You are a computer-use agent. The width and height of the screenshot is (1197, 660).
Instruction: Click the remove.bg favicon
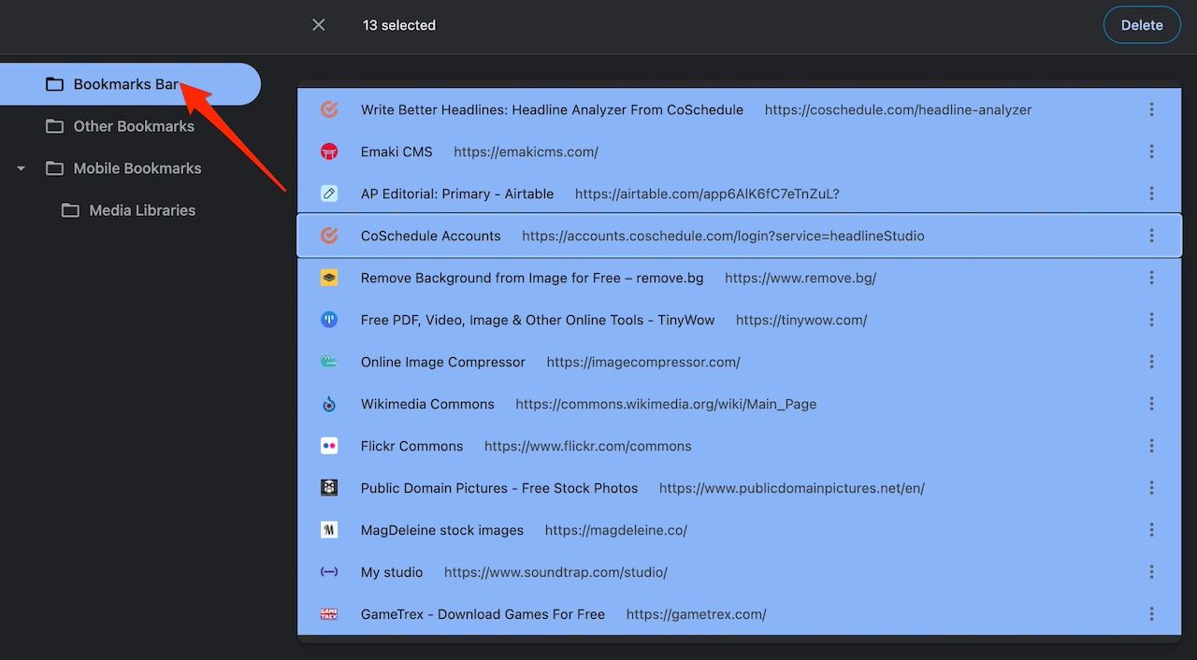point(329,278)
